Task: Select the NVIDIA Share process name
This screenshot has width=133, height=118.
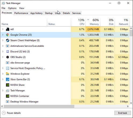Action: pos(17,85)
